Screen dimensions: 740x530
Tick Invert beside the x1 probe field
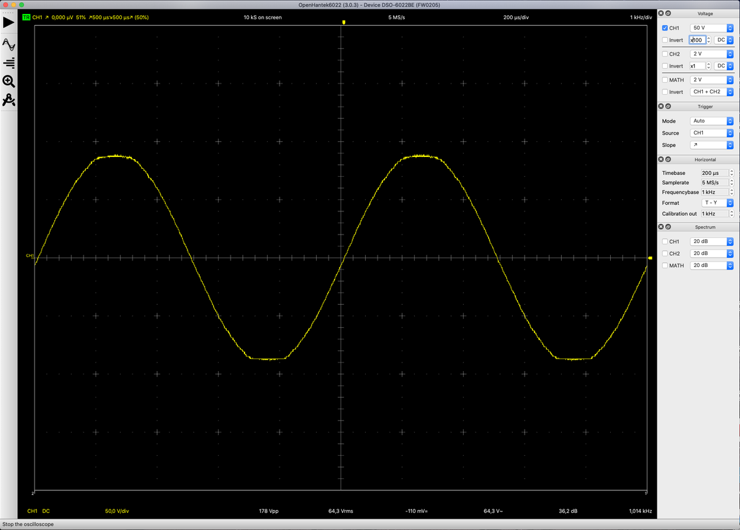(665, 66)
